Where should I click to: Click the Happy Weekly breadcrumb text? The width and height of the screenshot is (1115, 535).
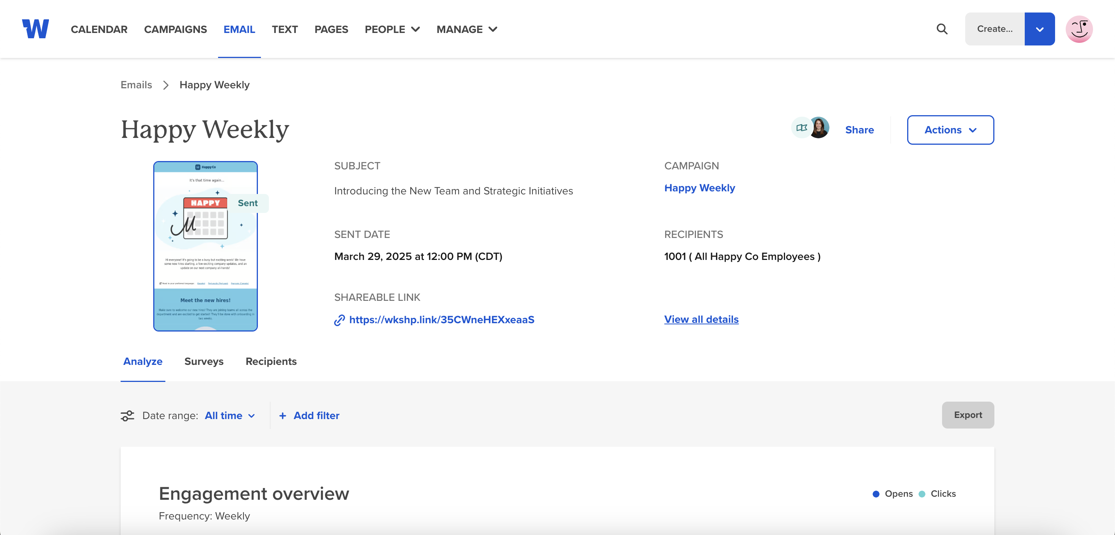[x=214, y=85]
